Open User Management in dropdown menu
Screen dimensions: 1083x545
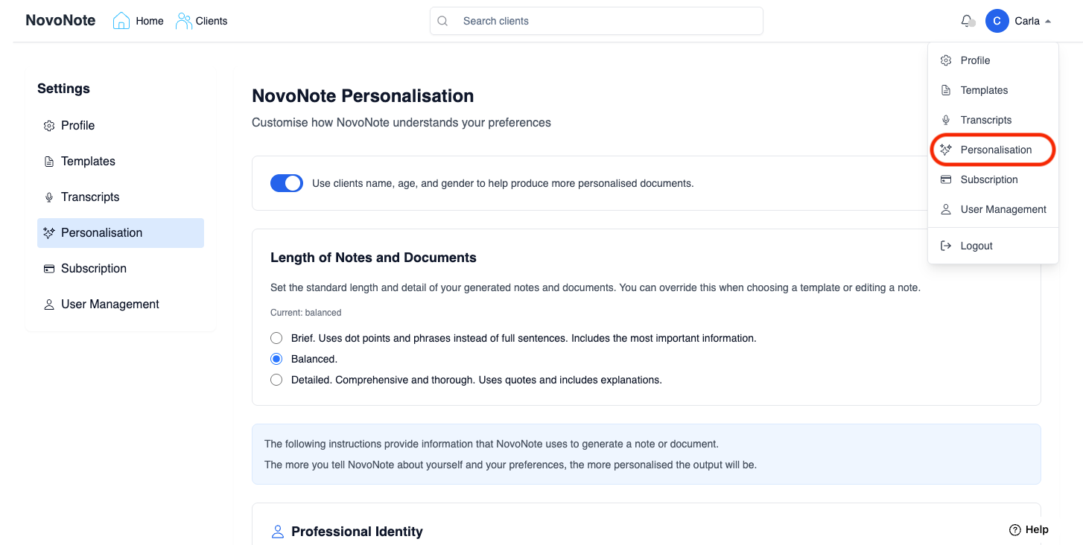pos(1003,209)
